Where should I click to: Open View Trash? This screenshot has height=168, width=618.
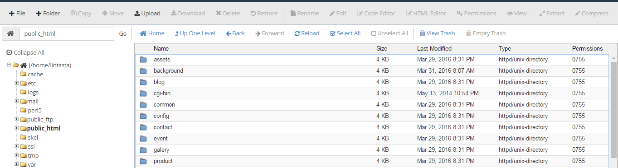[437, 33]
